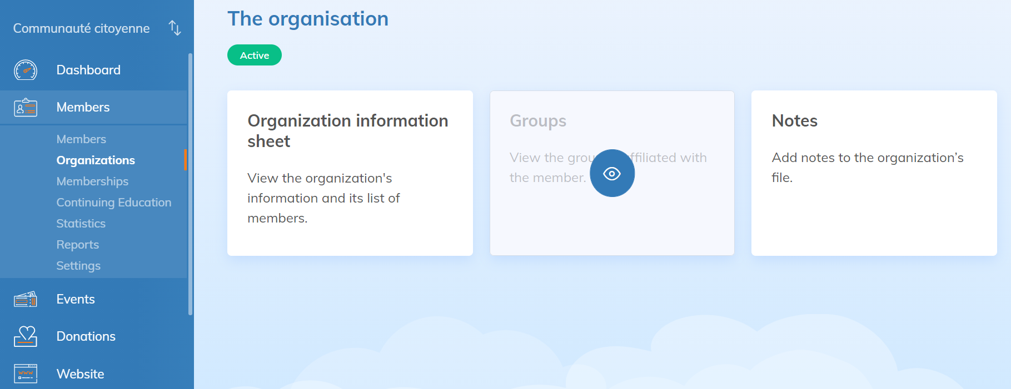The height and width of the screenshot is (389, 1011).
Task: Click the Website browser icon
Action: coord(26,374)
